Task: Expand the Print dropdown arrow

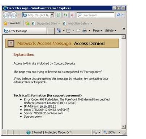Action: tap(89, 31)
